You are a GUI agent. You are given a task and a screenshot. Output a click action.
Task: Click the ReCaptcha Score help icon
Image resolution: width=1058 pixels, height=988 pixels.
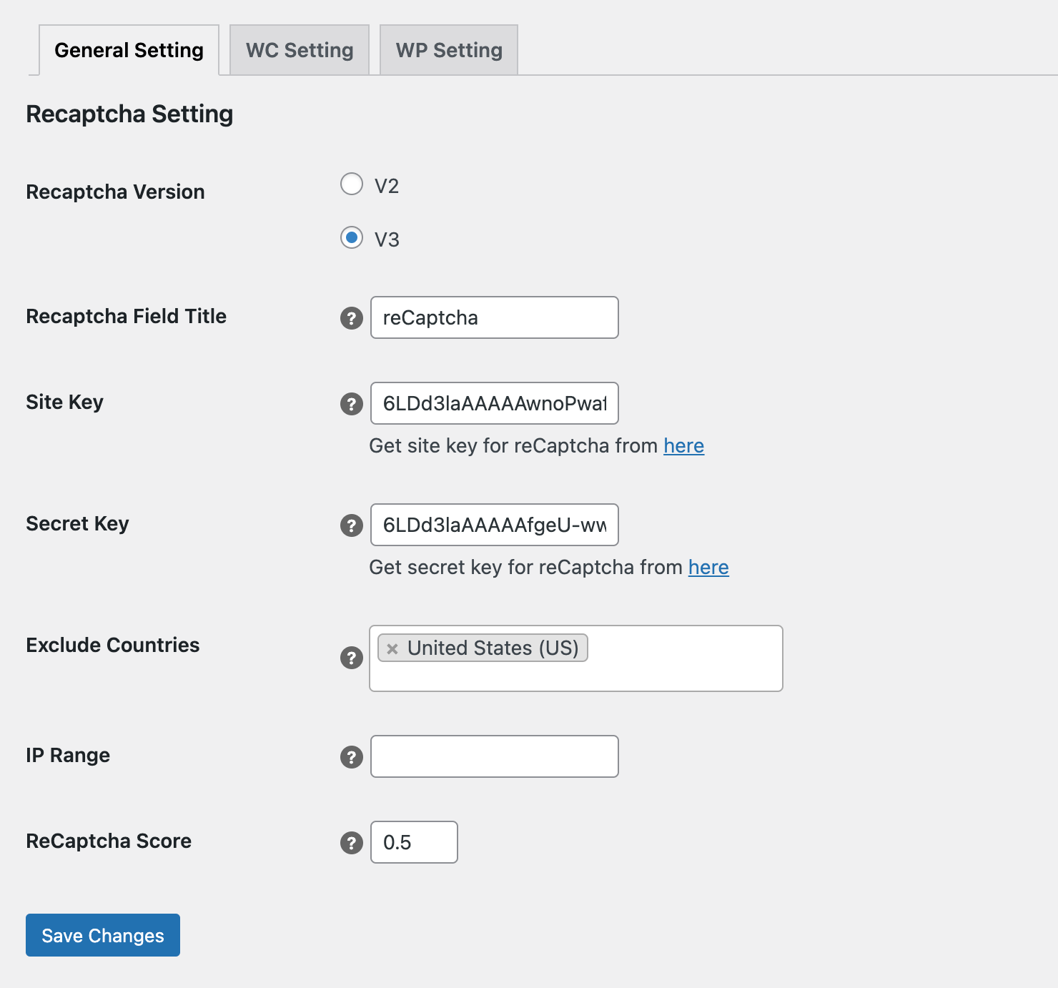[x=351, y=844]
